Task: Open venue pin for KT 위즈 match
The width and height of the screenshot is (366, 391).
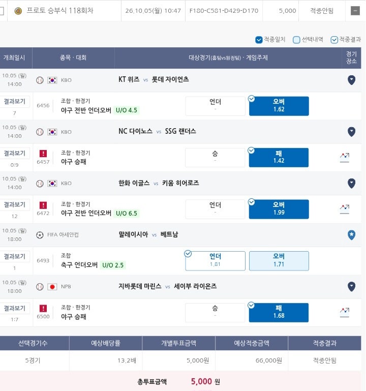Action: 351,80
